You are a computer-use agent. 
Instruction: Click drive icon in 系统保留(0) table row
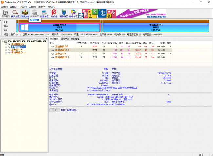pos(53,47)
